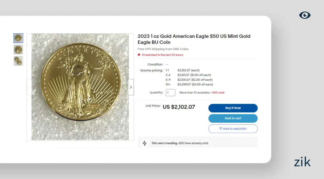The image size is (324, 179).
Task: Choose the 10+ volume pricing tier
Action: click(168, 84)
